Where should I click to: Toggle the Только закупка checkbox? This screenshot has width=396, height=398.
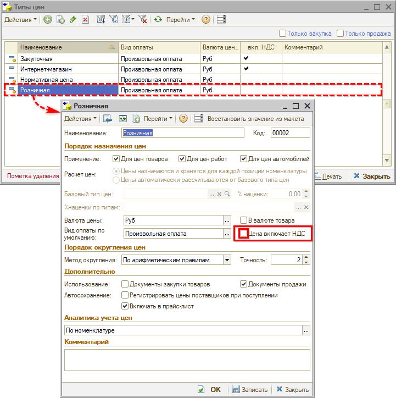[x=283, y=34]
